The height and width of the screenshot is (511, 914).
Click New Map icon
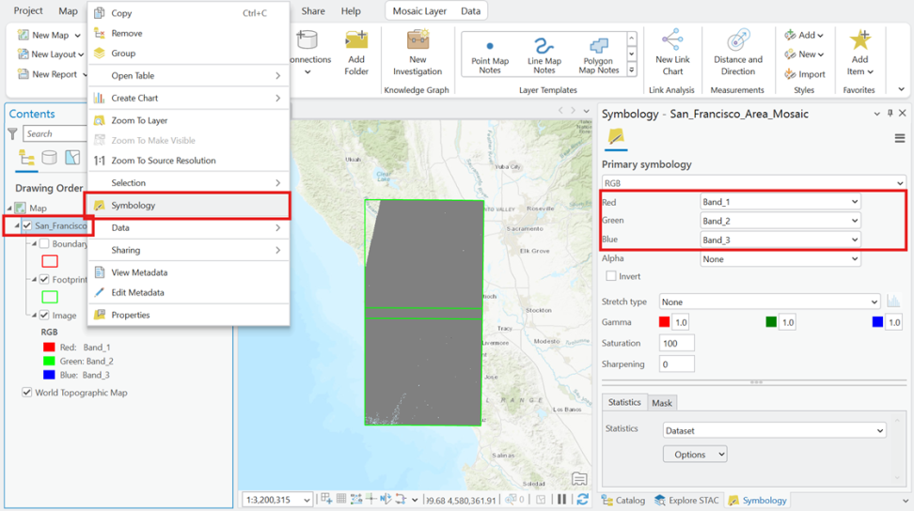(23, 35)
